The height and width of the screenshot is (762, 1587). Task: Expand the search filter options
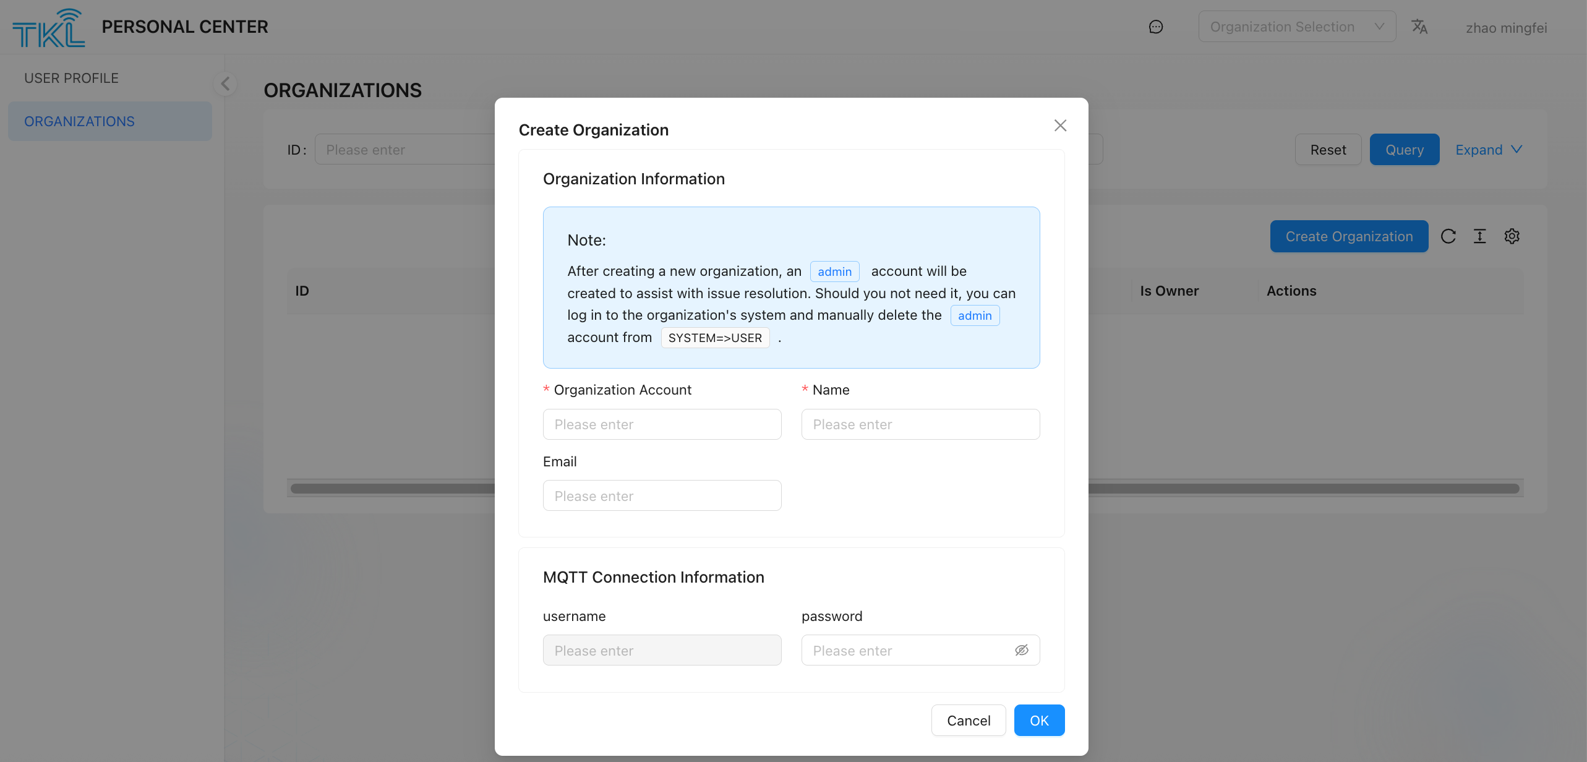point(1488,150)
